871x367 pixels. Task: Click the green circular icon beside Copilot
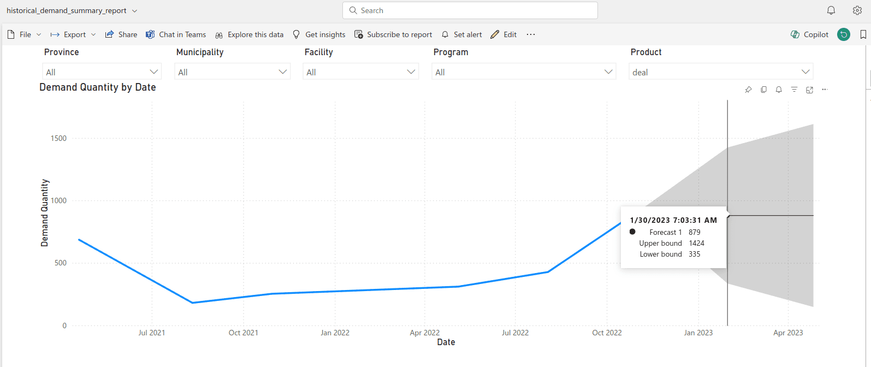click(x=844, y=34)
